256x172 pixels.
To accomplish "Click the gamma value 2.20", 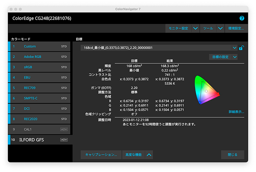I will tap(134, 88).
